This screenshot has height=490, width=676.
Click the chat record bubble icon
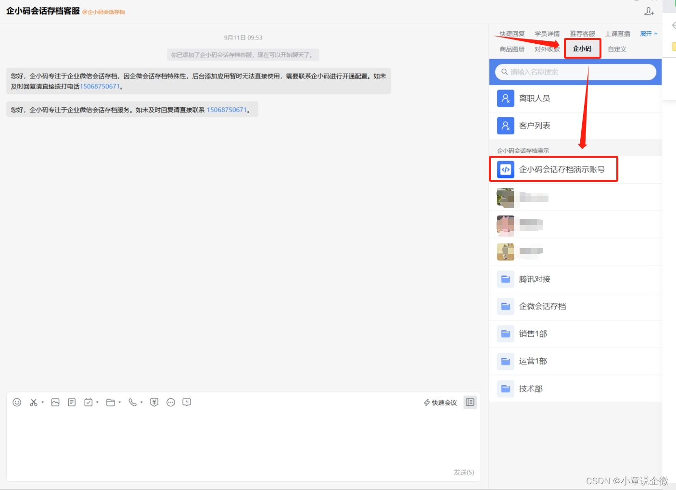click(x=187, y=402)
